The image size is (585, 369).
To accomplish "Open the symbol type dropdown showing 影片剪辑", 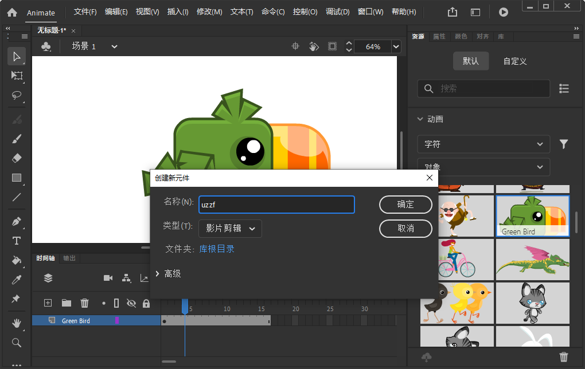I will [x=229, y=228].
